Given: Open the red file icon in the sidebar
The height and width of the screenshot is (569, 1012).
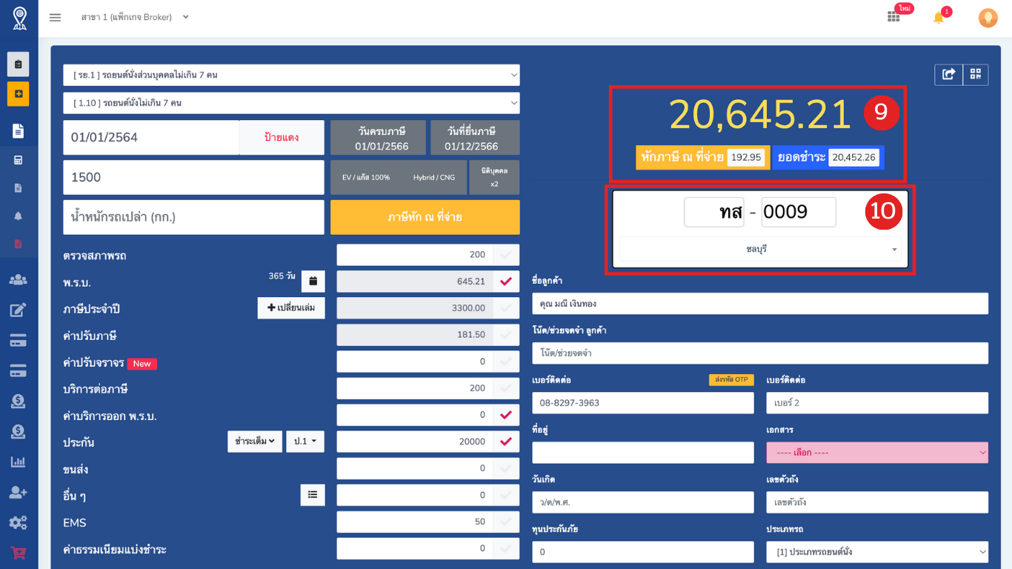Looking at the screenshot, I should pos(19,244).
